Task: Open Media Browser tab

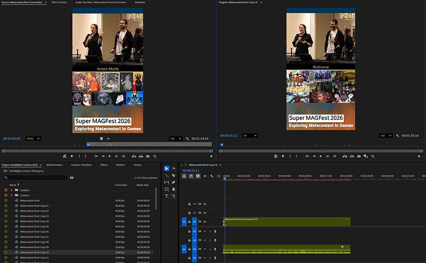Action: [x=54, y=165]
